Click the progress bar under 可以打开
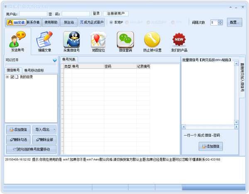This screenshot has height=194, width=249. [31, 65]
